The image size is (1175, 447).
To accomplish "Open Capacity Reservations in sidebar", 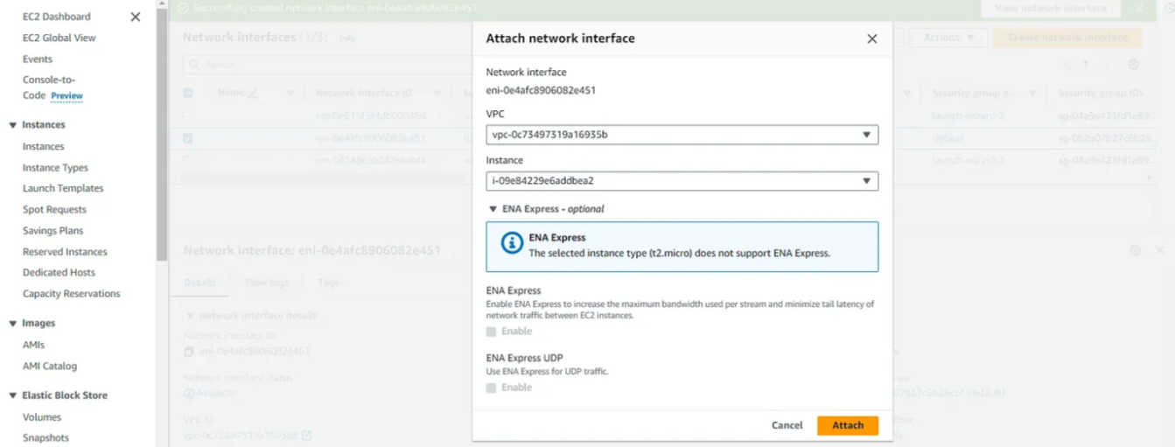I will [72, 293].
